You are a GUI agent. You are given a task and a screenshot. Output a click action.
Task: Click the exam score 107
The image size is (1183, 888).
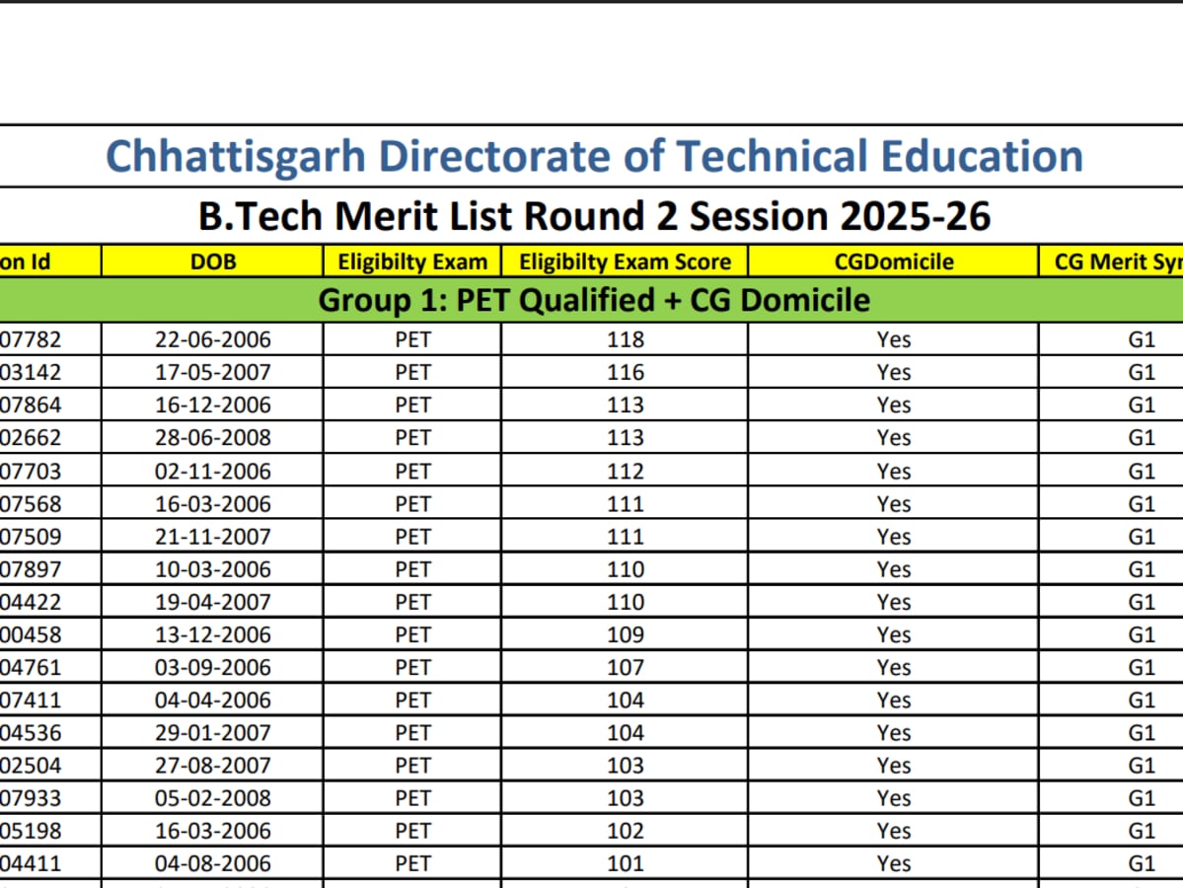click(626, 668)
